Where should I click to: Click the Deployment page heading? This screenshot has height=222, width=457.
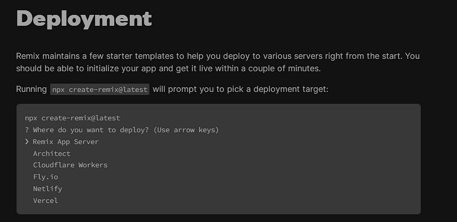(84, 19)
